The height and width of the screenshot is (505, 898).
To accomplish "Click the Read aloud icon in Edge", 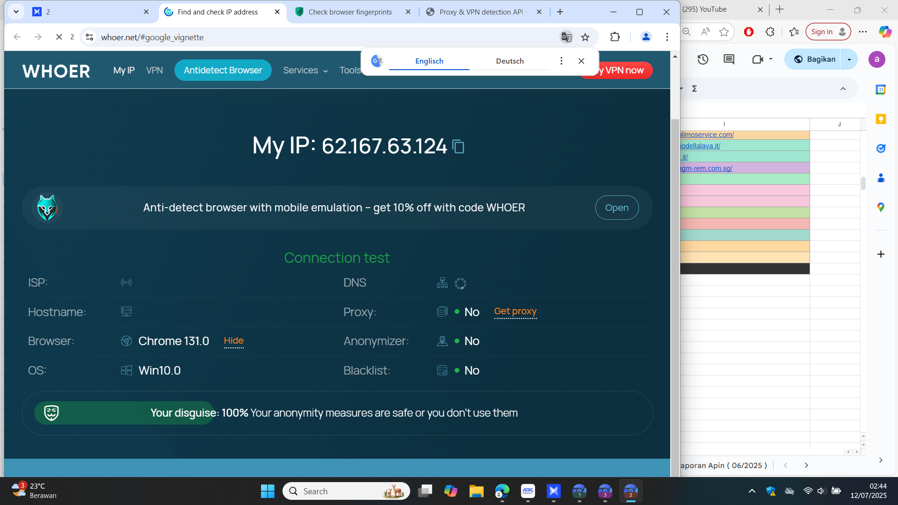I will [705, 32].
